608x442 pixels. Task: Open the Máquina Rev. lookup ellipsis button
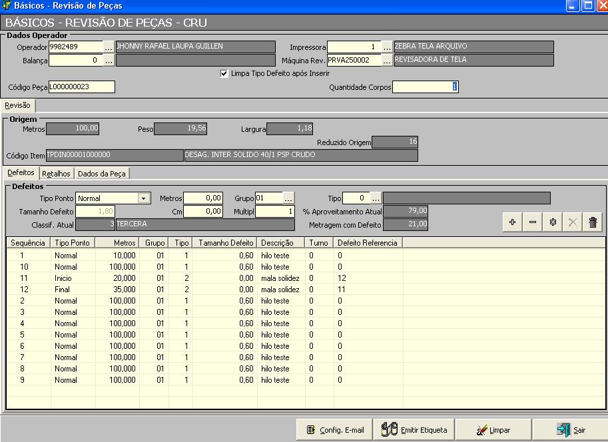387,60
